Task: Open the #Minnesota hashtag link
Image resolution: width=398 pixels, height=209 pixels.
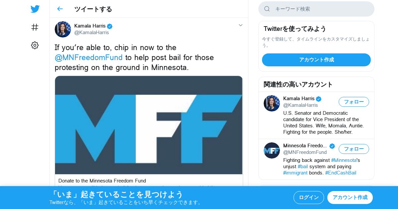Action: [x=344, y=160]
